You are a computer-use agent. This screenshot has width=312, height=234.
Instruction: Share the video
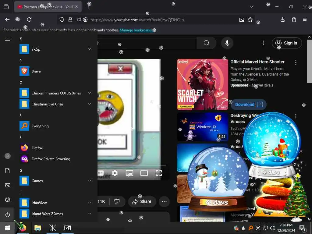click(142, 201)
